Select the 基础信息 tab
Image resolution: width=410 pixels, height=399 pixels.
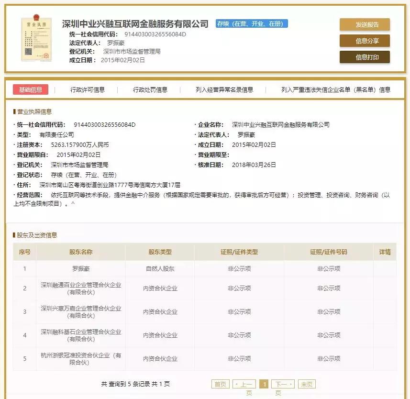click(31, 89)
